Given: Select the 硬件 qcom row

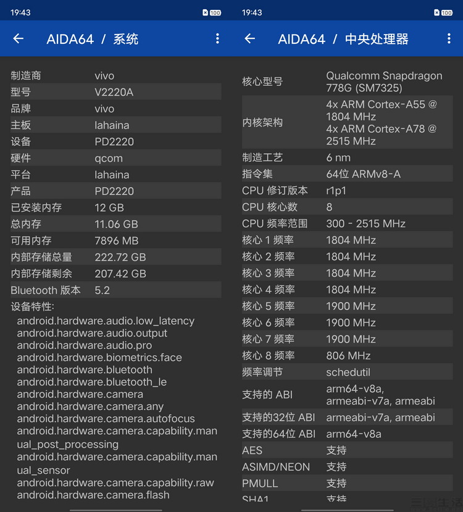Looking at the screenshot, I should click(116, 157).
